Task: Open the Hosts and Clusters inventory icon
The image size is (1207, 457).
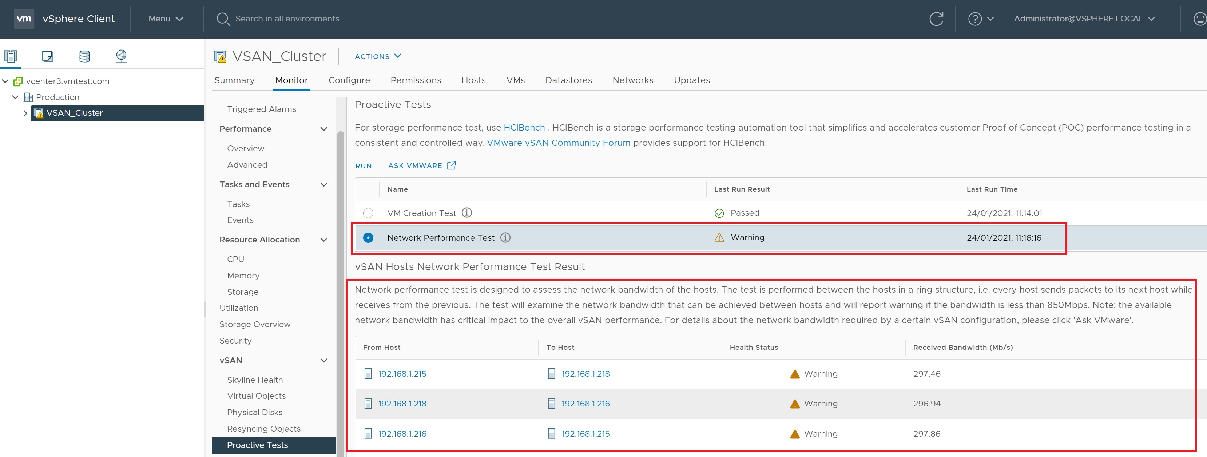Action: tap(11, 56)
